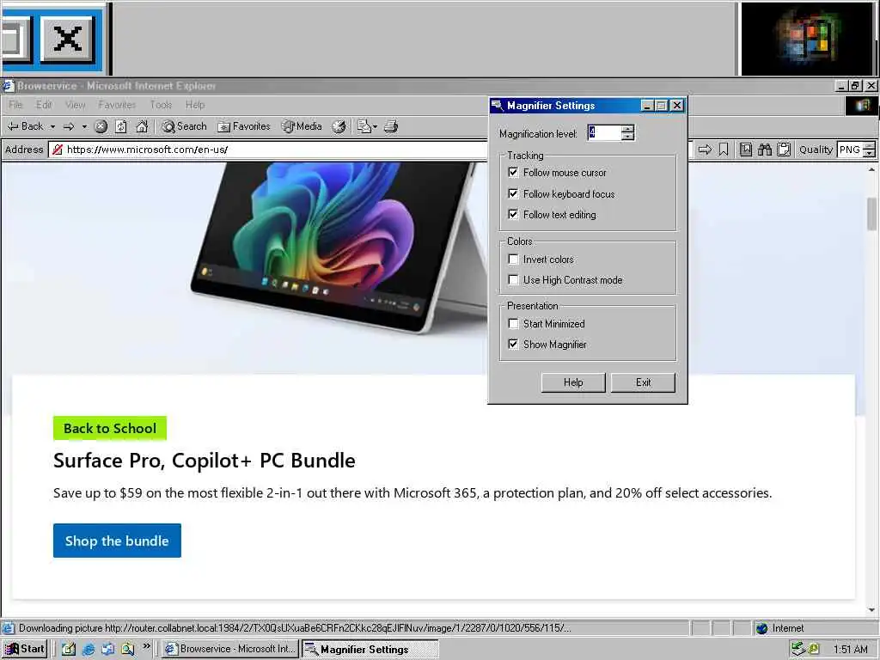880x660 pixels.
Task: Click the Internet zone globe in status bar
Action: (x=761, y=628)
